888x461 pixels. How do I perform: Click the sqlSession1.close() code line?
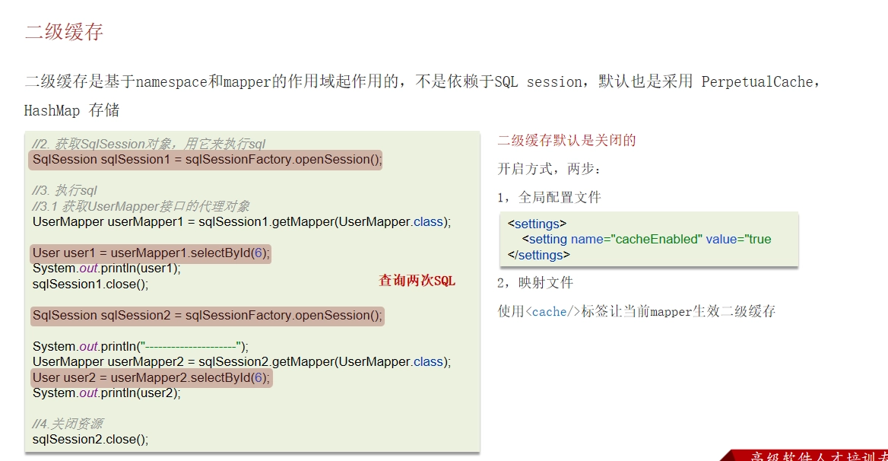click(90, 285)
